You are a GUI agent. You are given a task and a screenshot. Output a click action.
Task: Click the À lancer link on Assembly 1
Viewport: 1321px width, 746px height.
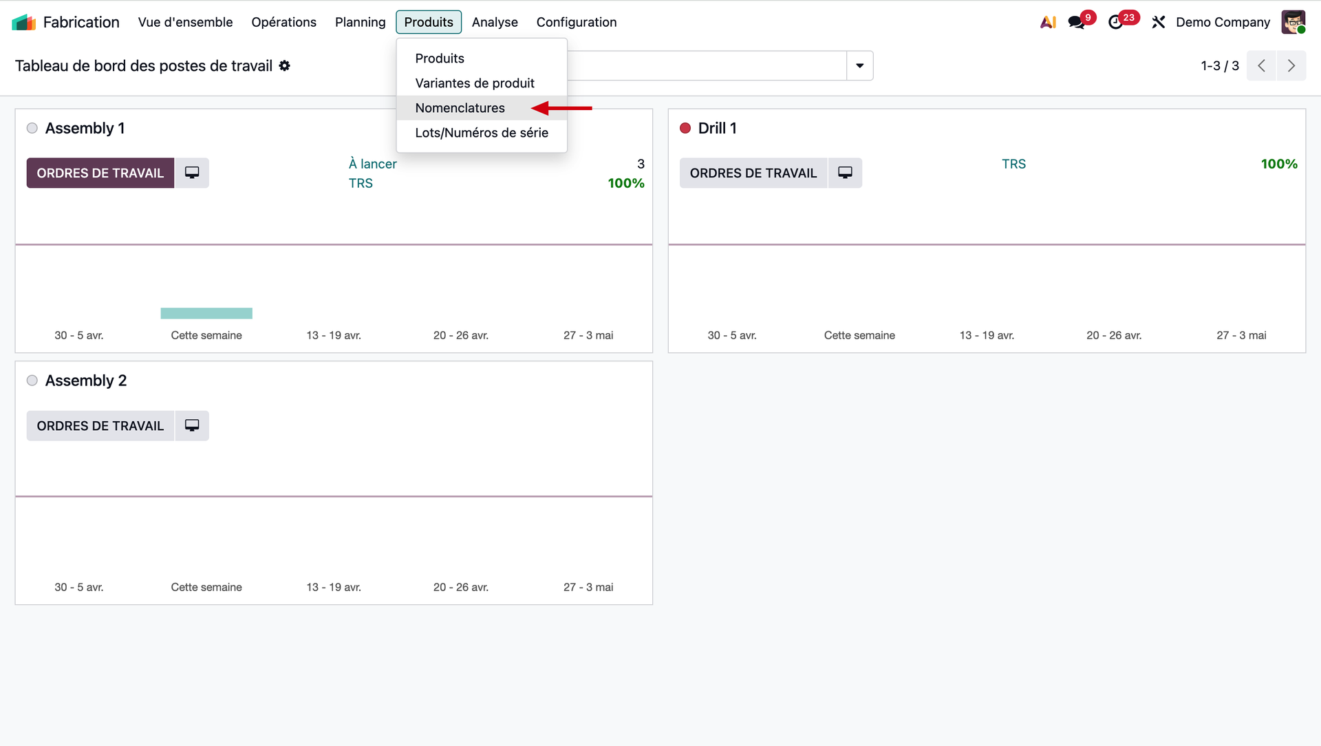[372, 164]
